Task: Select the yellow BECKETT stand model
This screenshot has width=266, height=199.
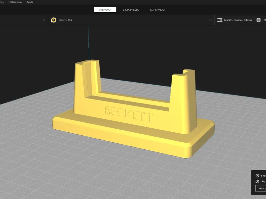Action: [x=133, y=117]
